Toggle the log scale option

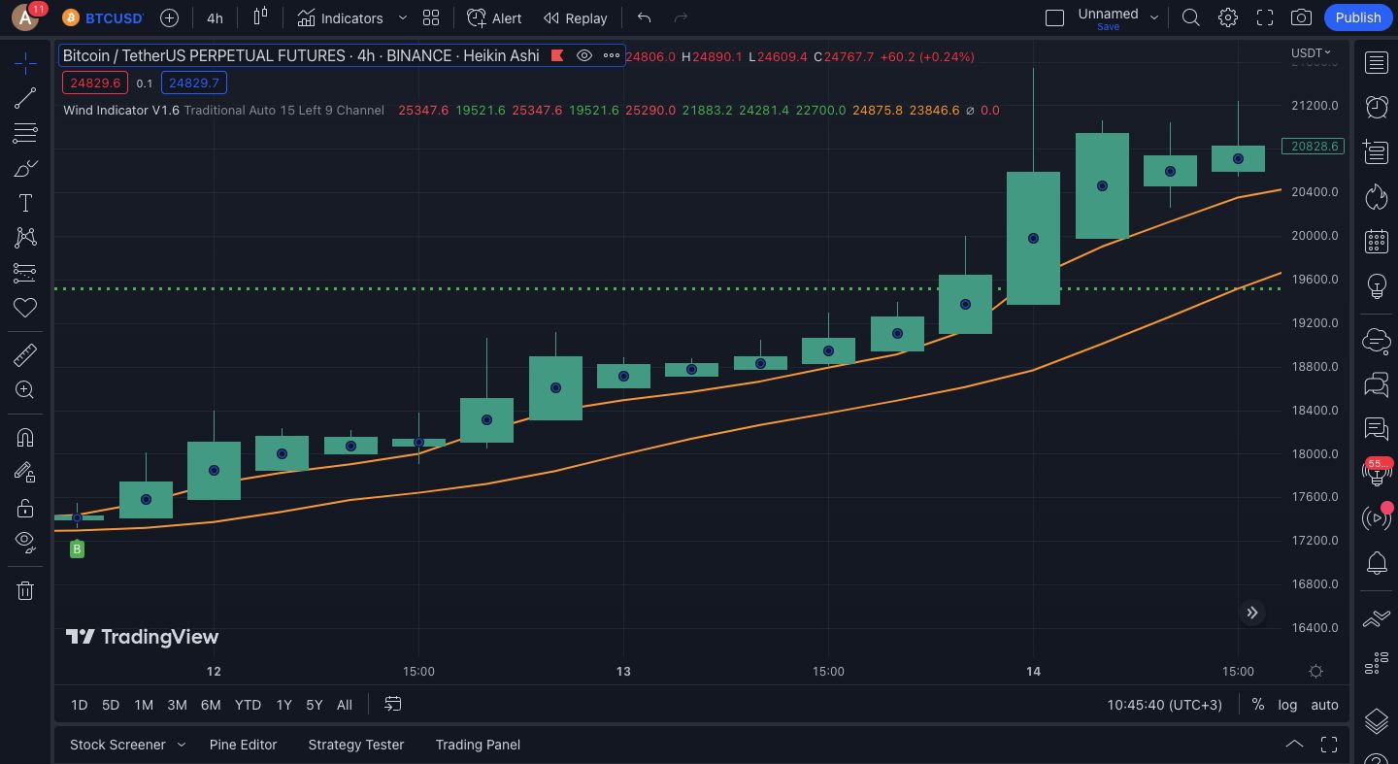(1287, 705)
